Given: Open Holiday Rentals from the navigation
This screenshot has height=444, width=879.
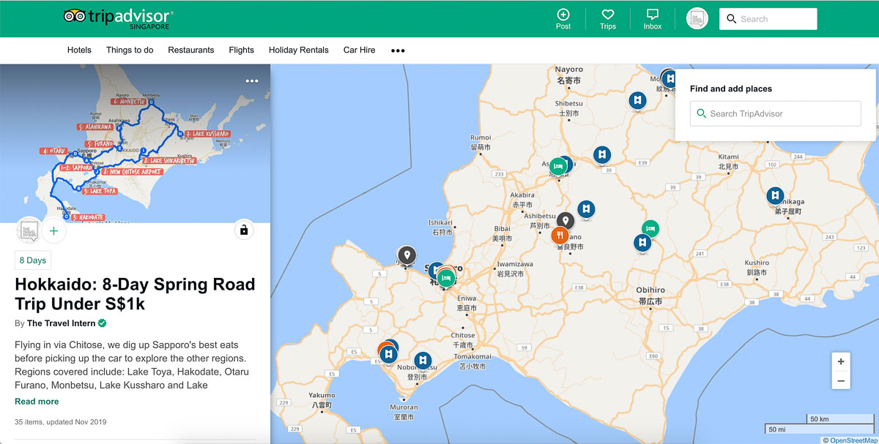Looking at the screenshot, I should 298,50.
